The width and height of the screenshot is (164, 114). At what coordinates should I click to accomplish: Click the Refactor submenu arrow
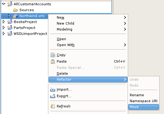tap(125, 79)
